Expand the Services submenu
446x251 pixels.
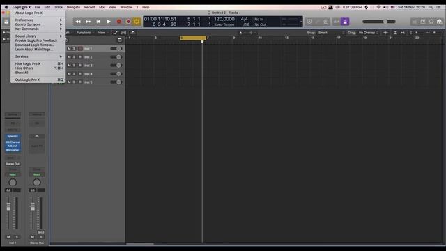38,56
